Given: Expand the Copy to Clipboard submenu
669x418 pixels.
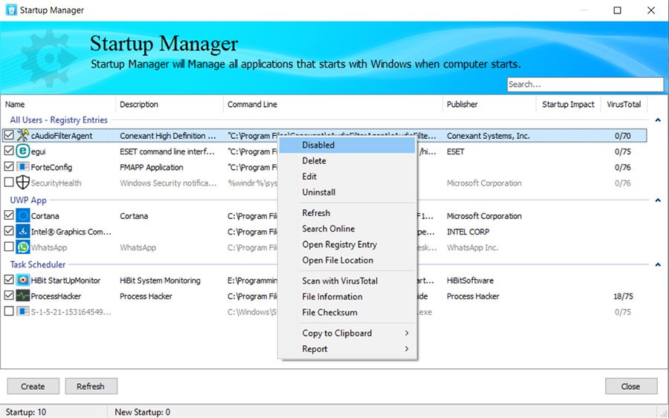Looking at the screenshot, I should [347, 333].
